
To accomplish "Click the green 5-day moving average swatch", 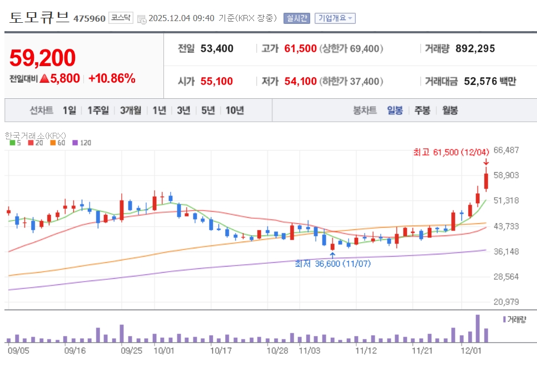I will pyautogui.click(x=12, y=143).
